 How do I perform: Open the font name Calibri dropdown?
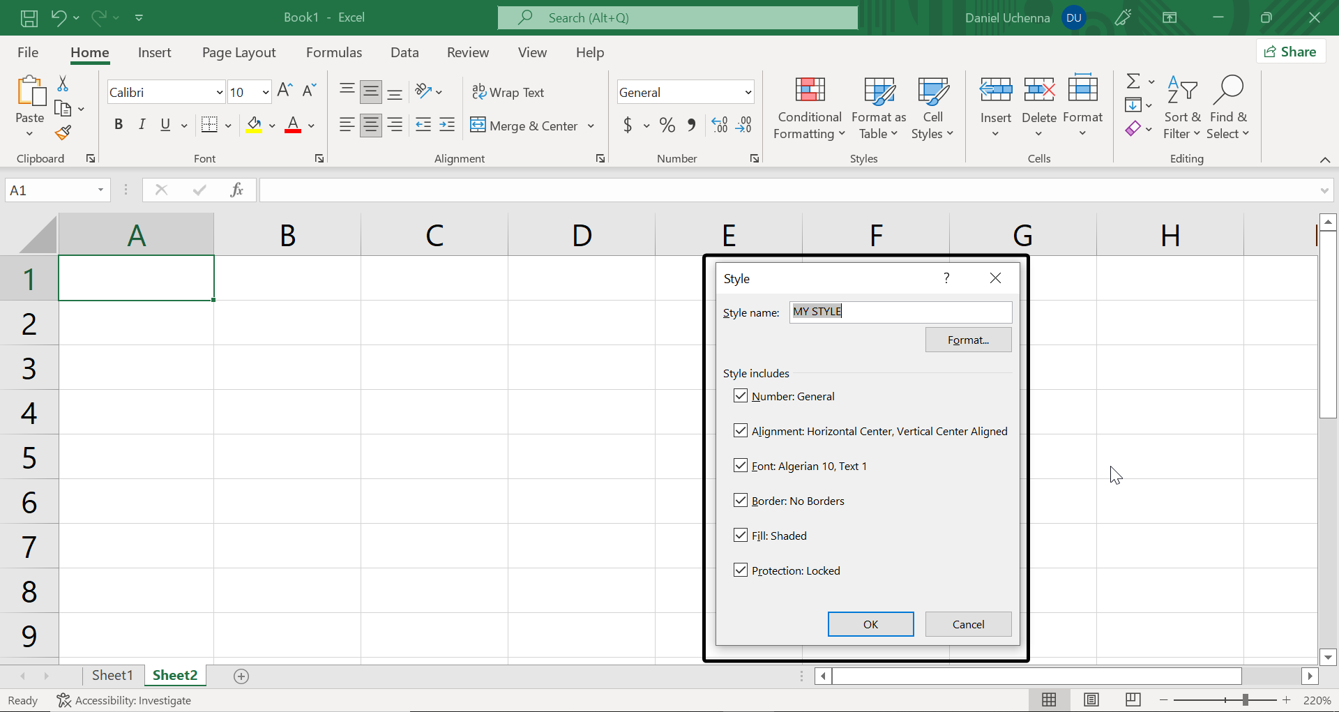coord(219,92)
